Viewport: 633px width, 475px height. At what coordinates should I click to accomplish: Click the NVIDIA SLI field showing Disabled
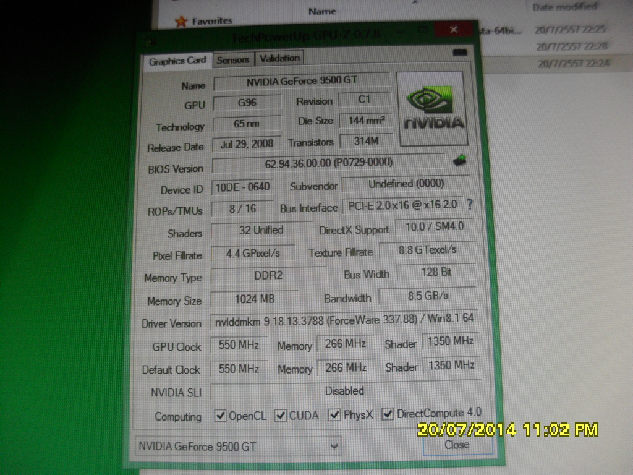tap(345, 391)
